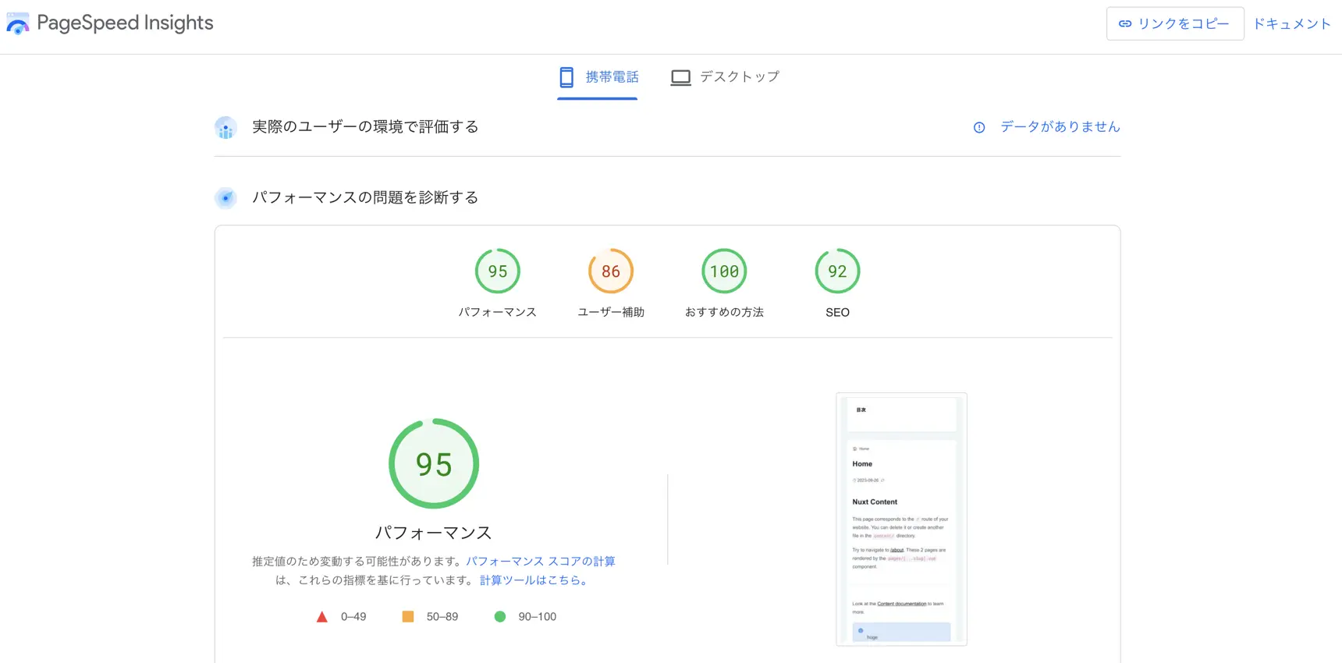The height and width of the screenshot is (663, 1342).
Task: Click the PageSpeed Insights logo icon
Action: click(x=18, y=24)
